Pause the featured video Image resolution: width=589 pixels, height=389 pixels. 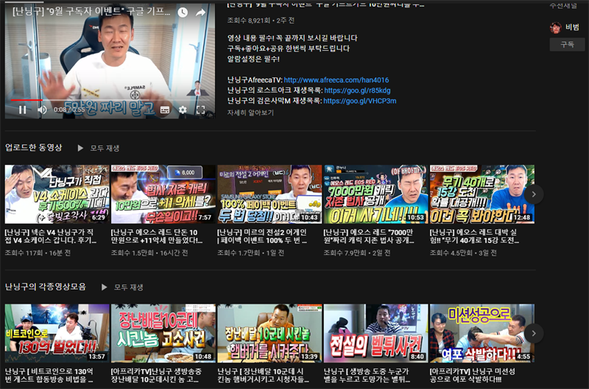[22, 110]
